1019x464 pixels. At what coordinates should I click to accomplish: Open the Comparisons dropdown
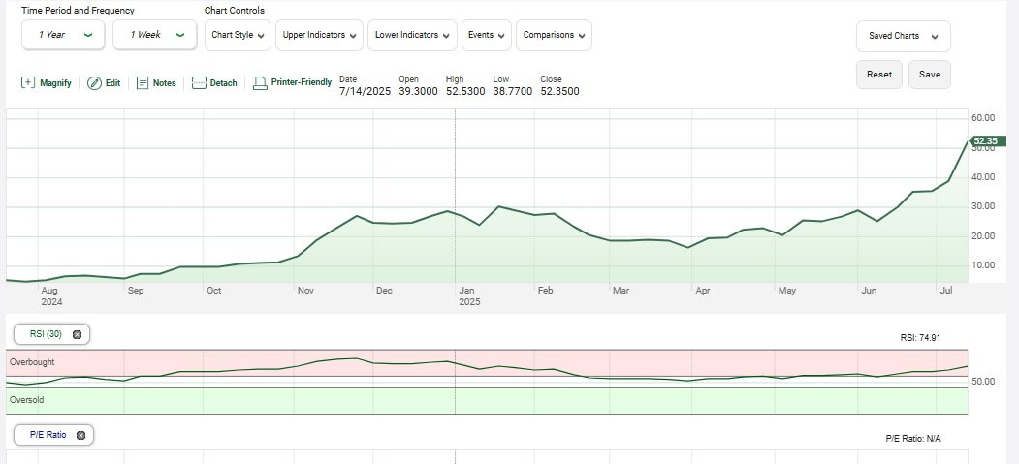coord(554,35)
